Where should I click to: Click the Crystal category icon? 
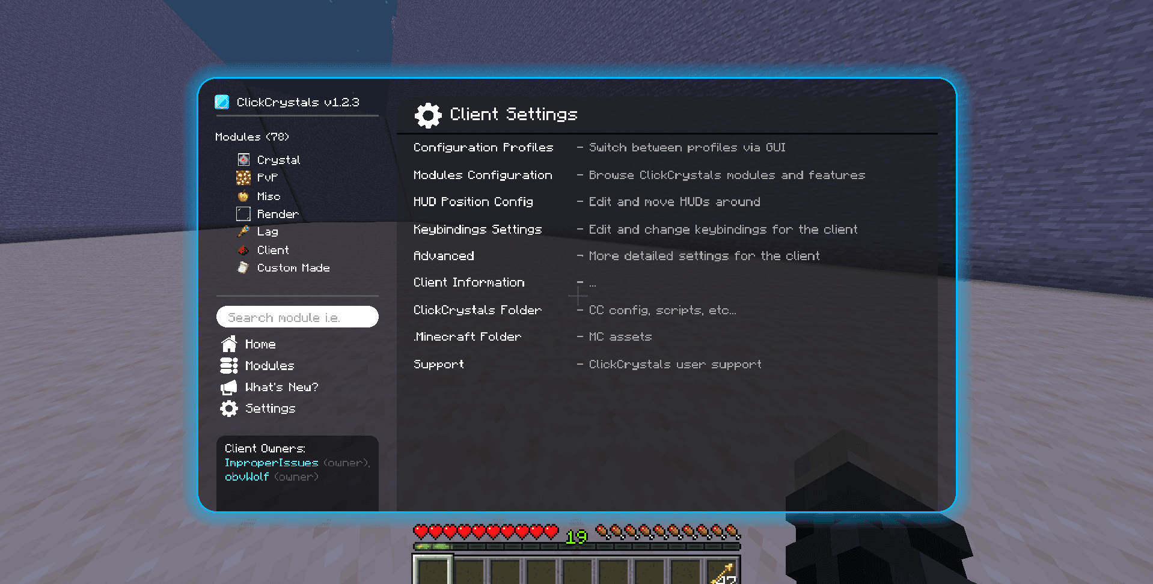pos(243,160)
